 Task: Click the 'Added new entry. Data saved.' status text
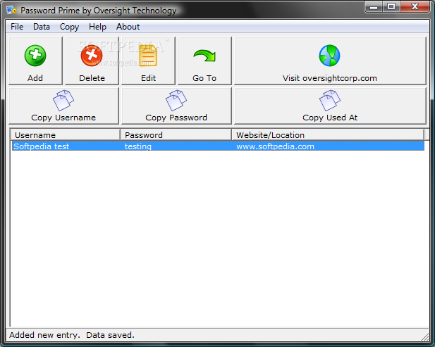click(72, 335)
